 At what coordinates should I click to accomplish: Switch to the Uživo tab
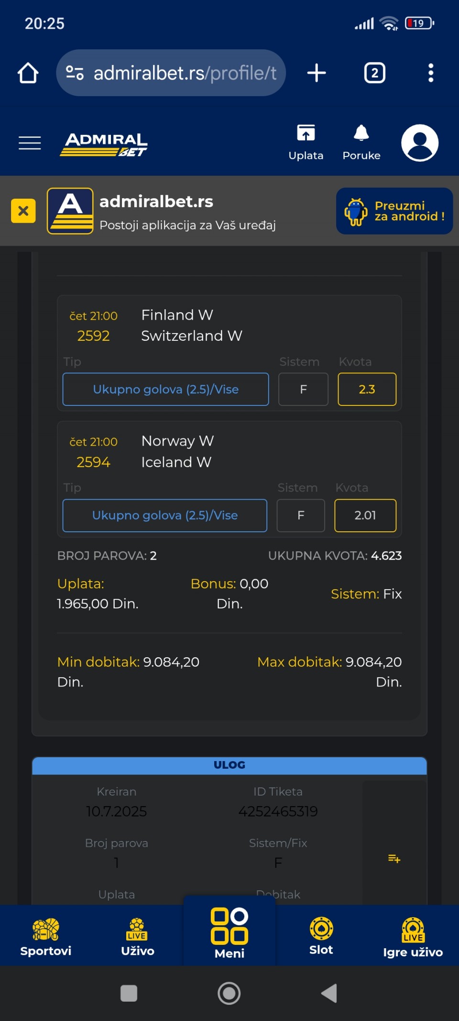pos(138,937)
